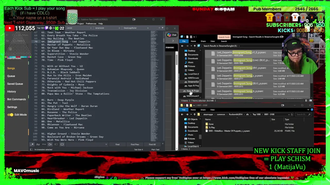Open Explorer help question mark icon
The height and width of the screenshot is (185, 330).
pos(312,110)
